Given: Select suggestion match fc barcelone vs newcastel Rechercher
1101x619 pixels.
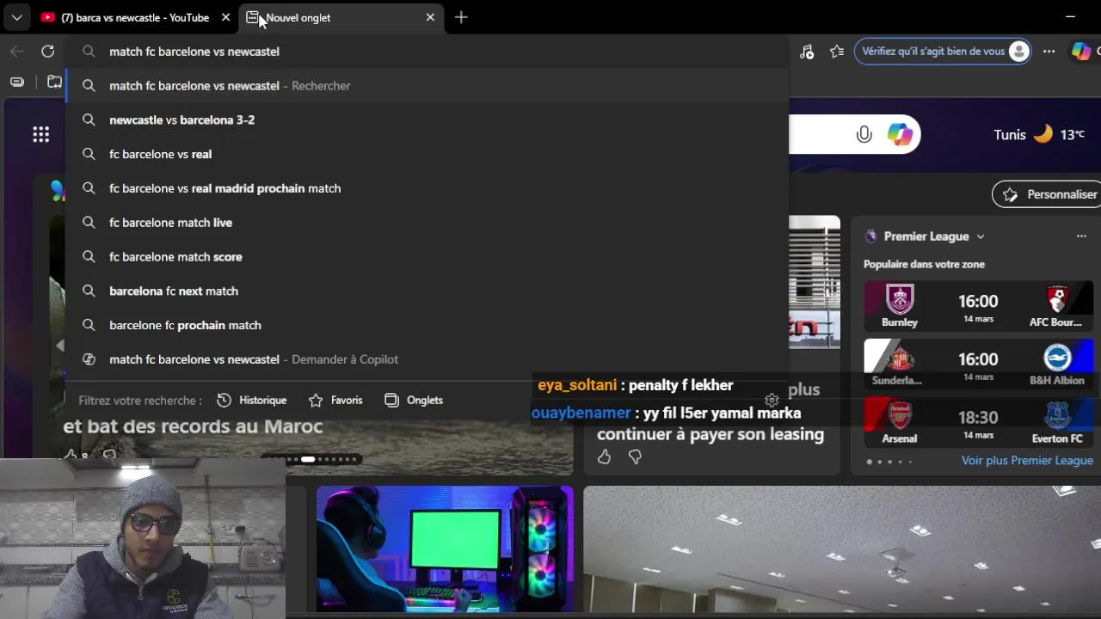Looking at the screenshot, I should coord(427,86).
